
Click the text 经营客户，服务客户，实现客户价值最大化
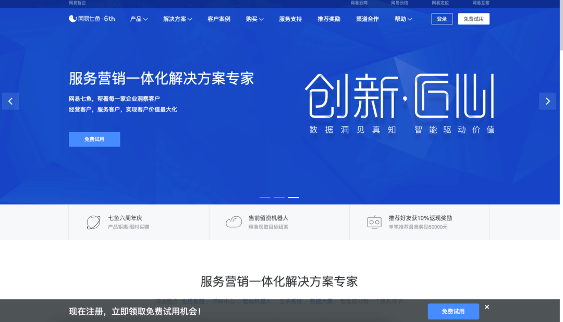click(x=123, y=109)
